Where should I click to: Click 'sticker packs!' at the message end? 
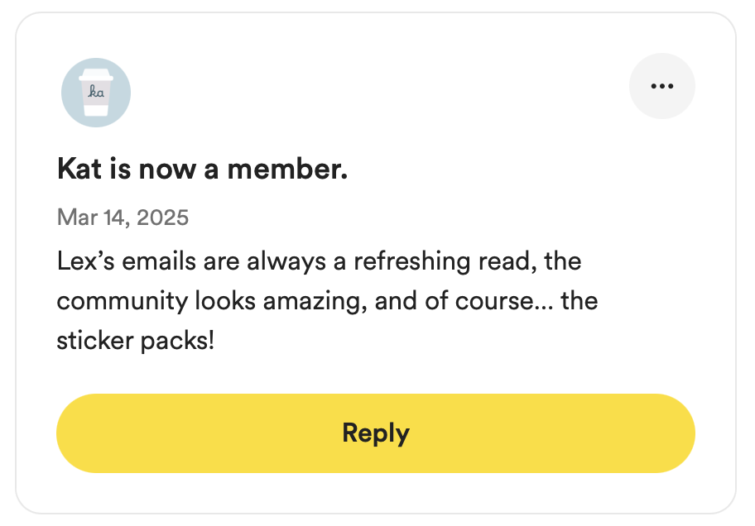click(x=135, y=342)
